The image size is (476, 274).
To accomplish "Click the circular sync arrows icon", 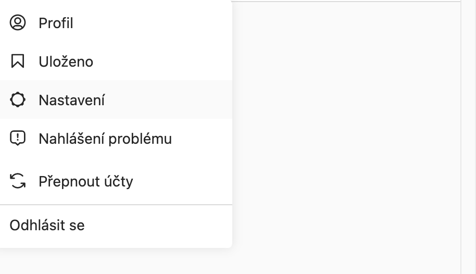I will tap(18, 181).
